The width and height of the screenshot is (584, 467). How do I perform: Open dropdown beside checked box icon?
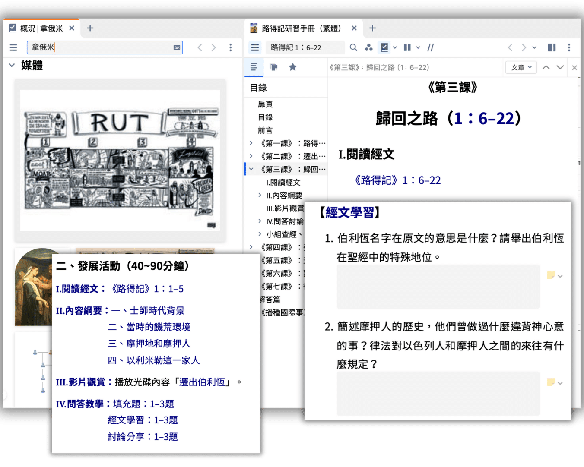pyautogui.click(x=395, y=47)
